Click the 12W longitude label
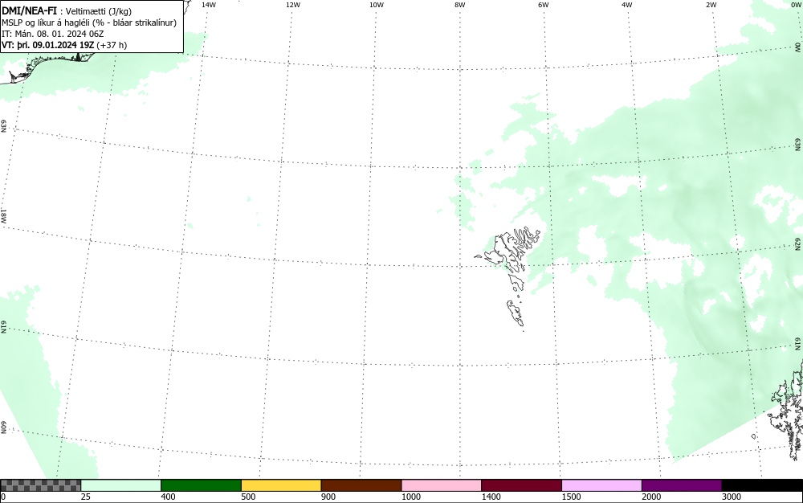 (293, 5)
